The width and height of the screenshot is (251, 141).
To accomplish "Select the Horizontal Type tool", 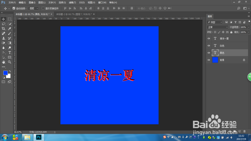I will pos(10,52).
